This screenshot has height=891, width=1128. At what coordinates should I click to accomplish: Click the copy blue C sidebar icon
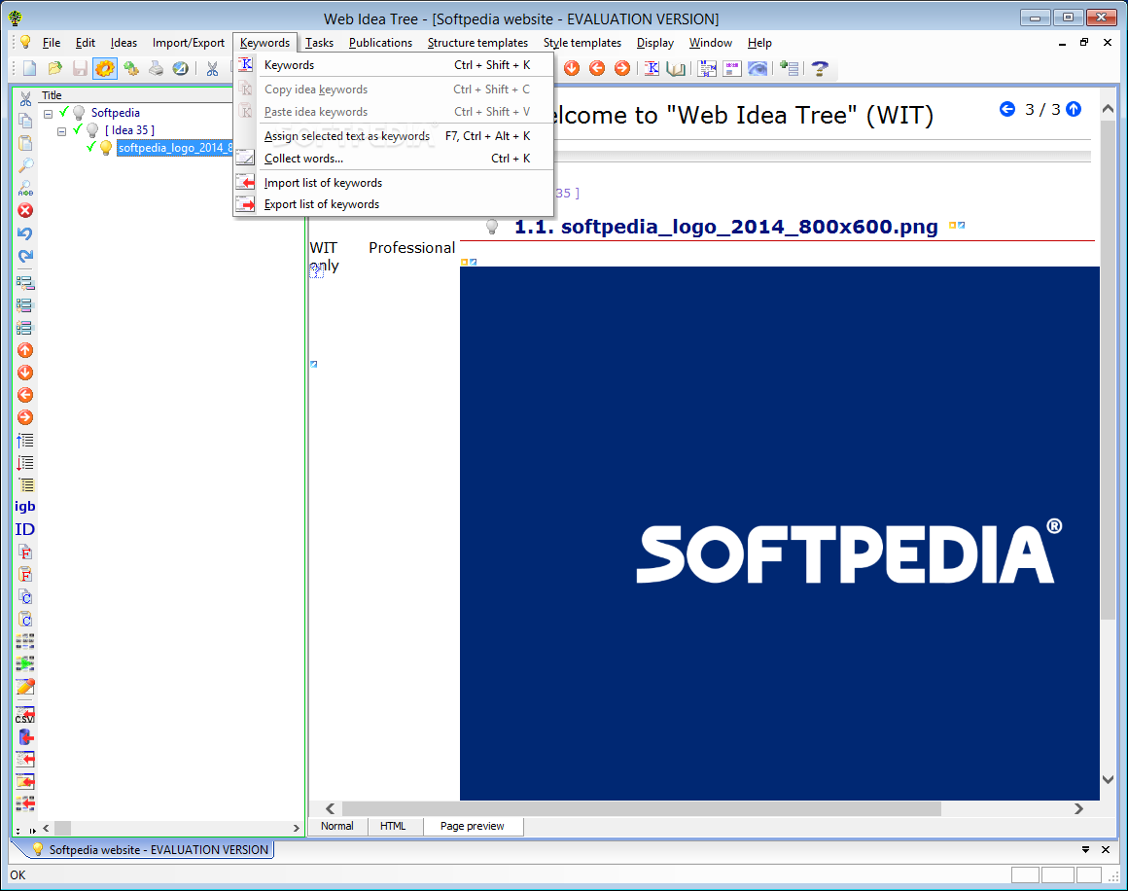[x=25, y=597]
